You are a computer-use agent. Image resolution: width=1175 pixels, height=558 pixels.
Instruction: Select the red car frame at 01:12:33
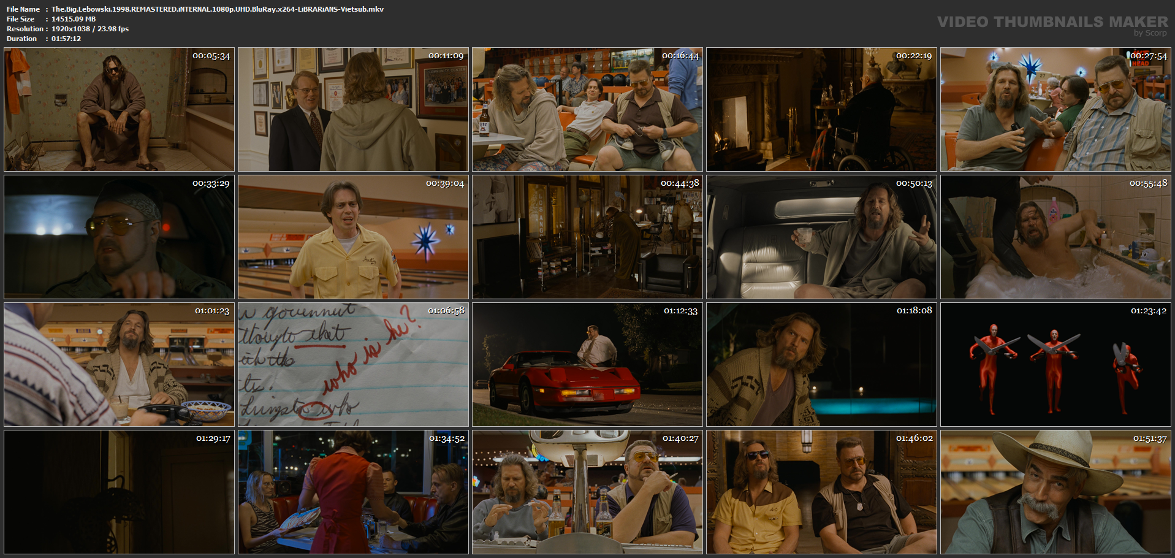587,364
